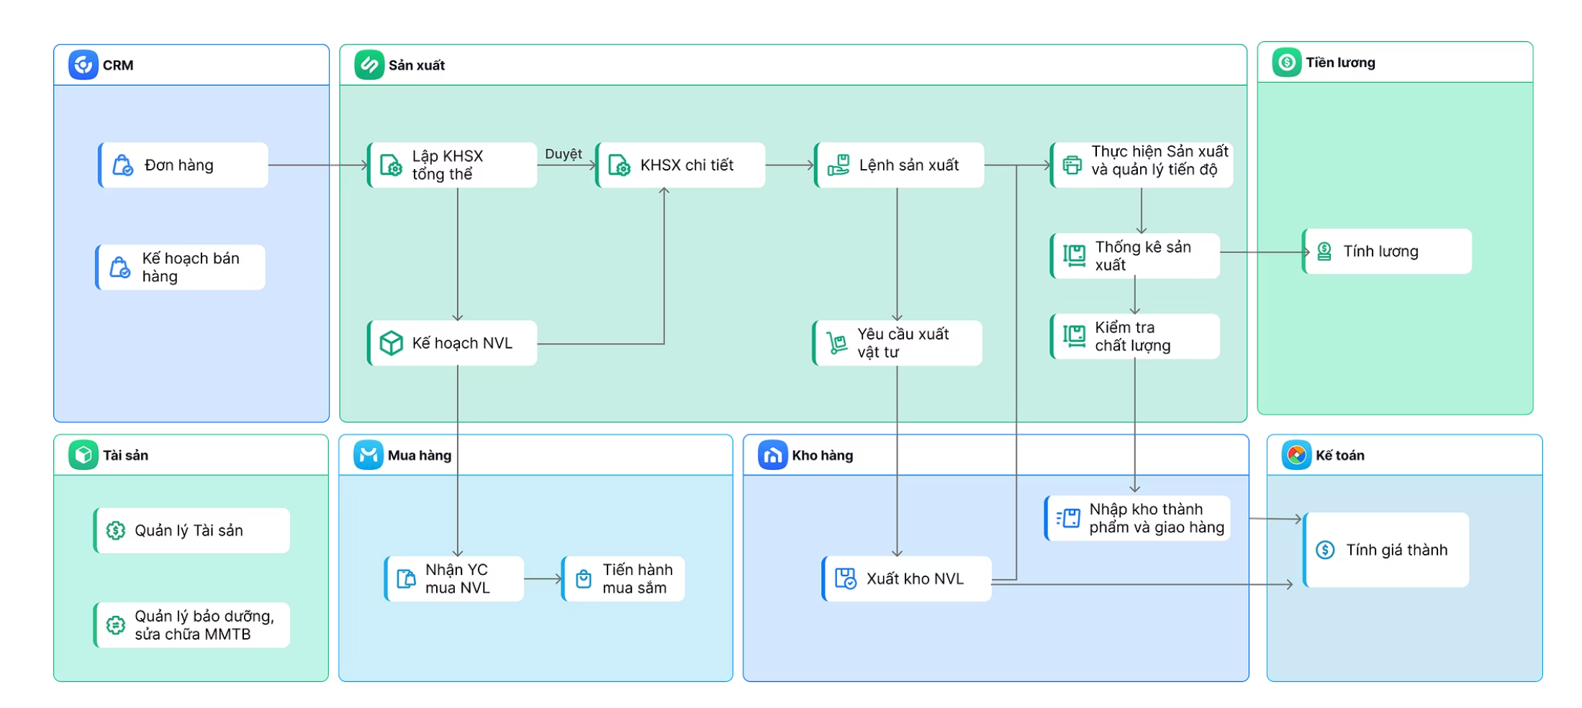The width and height of the screenshot is (1582, 708).
Task: Select Kiểm tra chất lượng node
Action: [x=1135, y=337]
